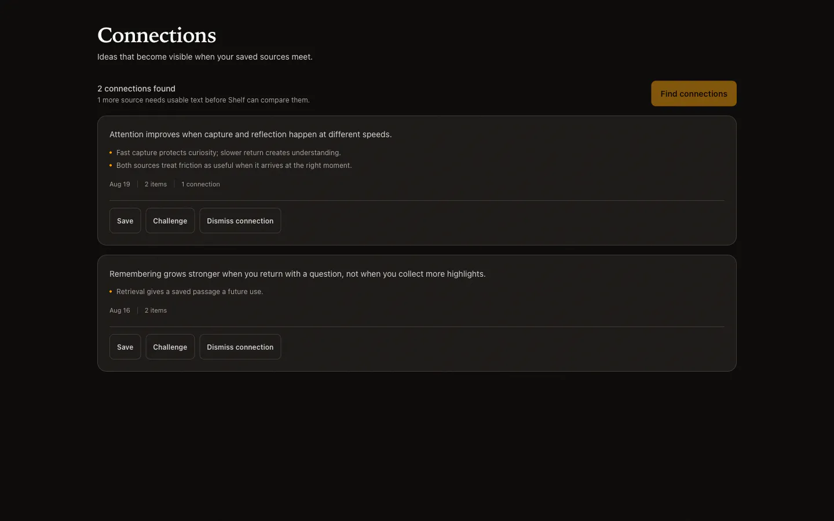Open the 'Attention improves when capture' title
The height and width of the screenshot is (521, 834).
pyautogui.click(x=250, y=134)
